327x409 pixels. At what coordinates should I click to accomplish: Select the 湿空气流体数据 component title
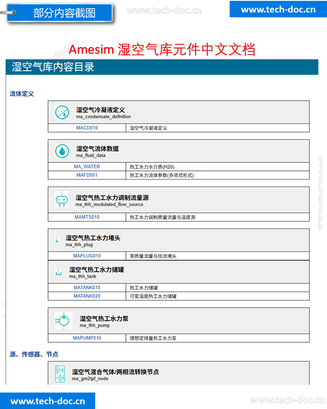click(97, 149)
